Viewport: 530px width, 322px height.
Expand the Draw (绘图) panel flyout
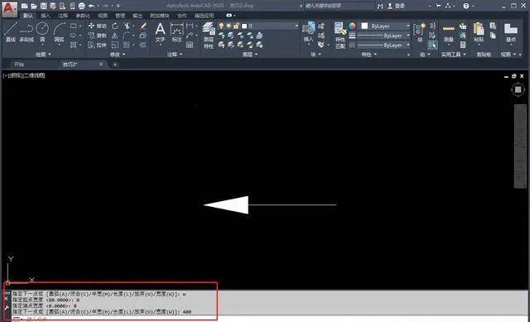(44, 55)
